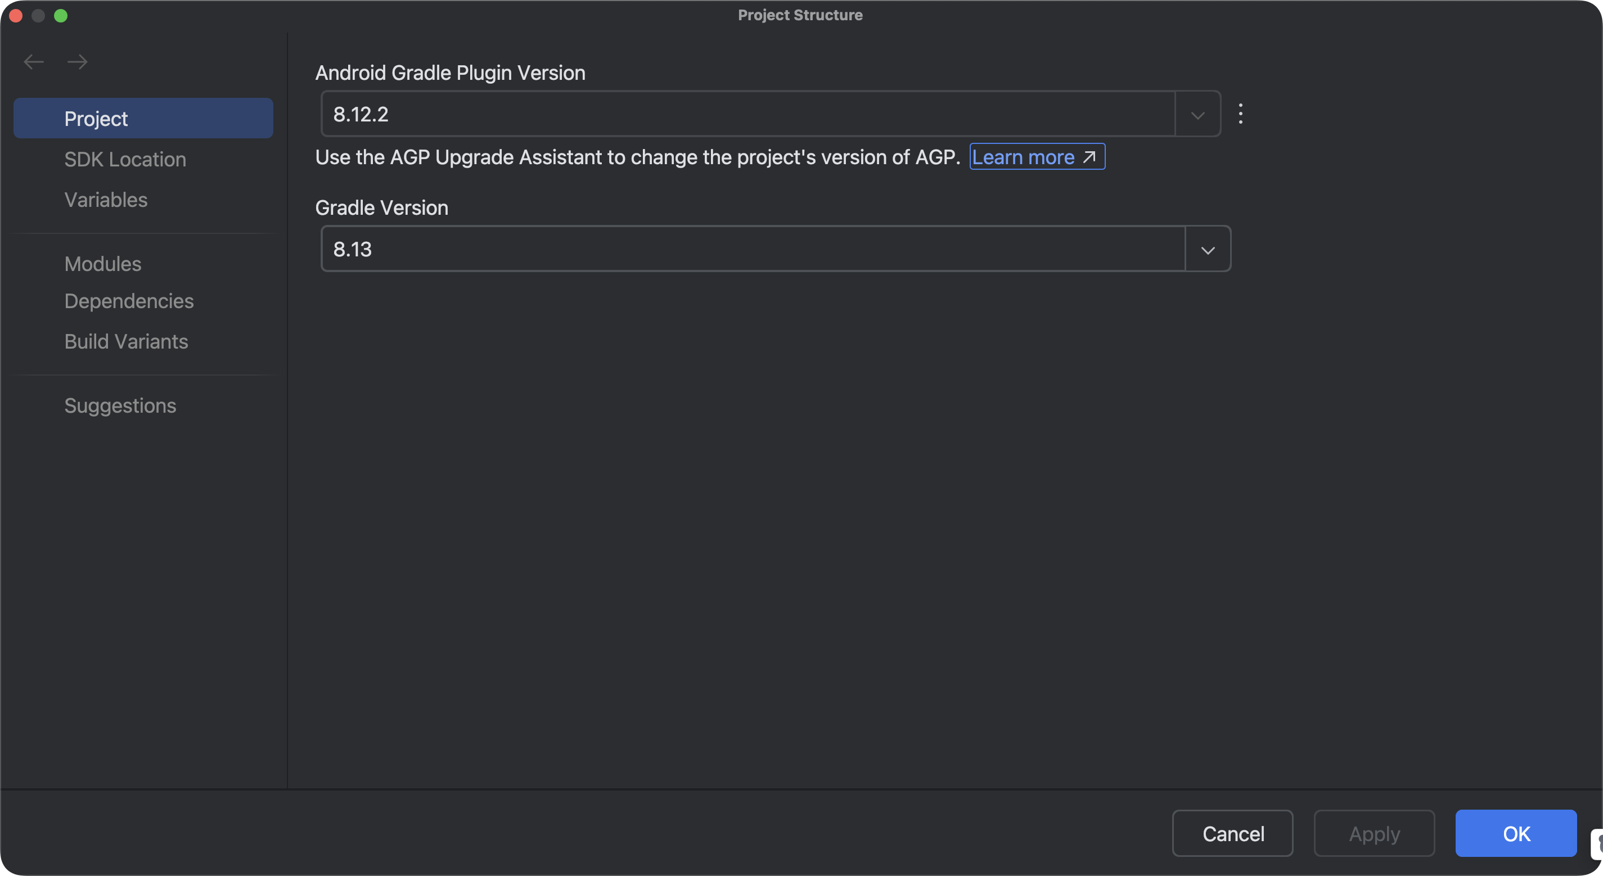Click the Apply button
1603x876 pixels.
1374,833
